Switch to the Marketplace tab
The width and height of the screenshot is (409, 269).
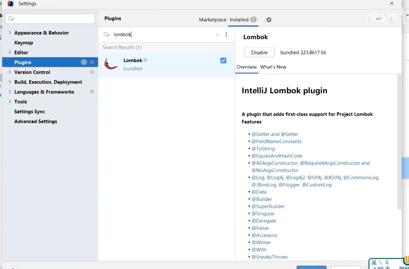(212, 20)
